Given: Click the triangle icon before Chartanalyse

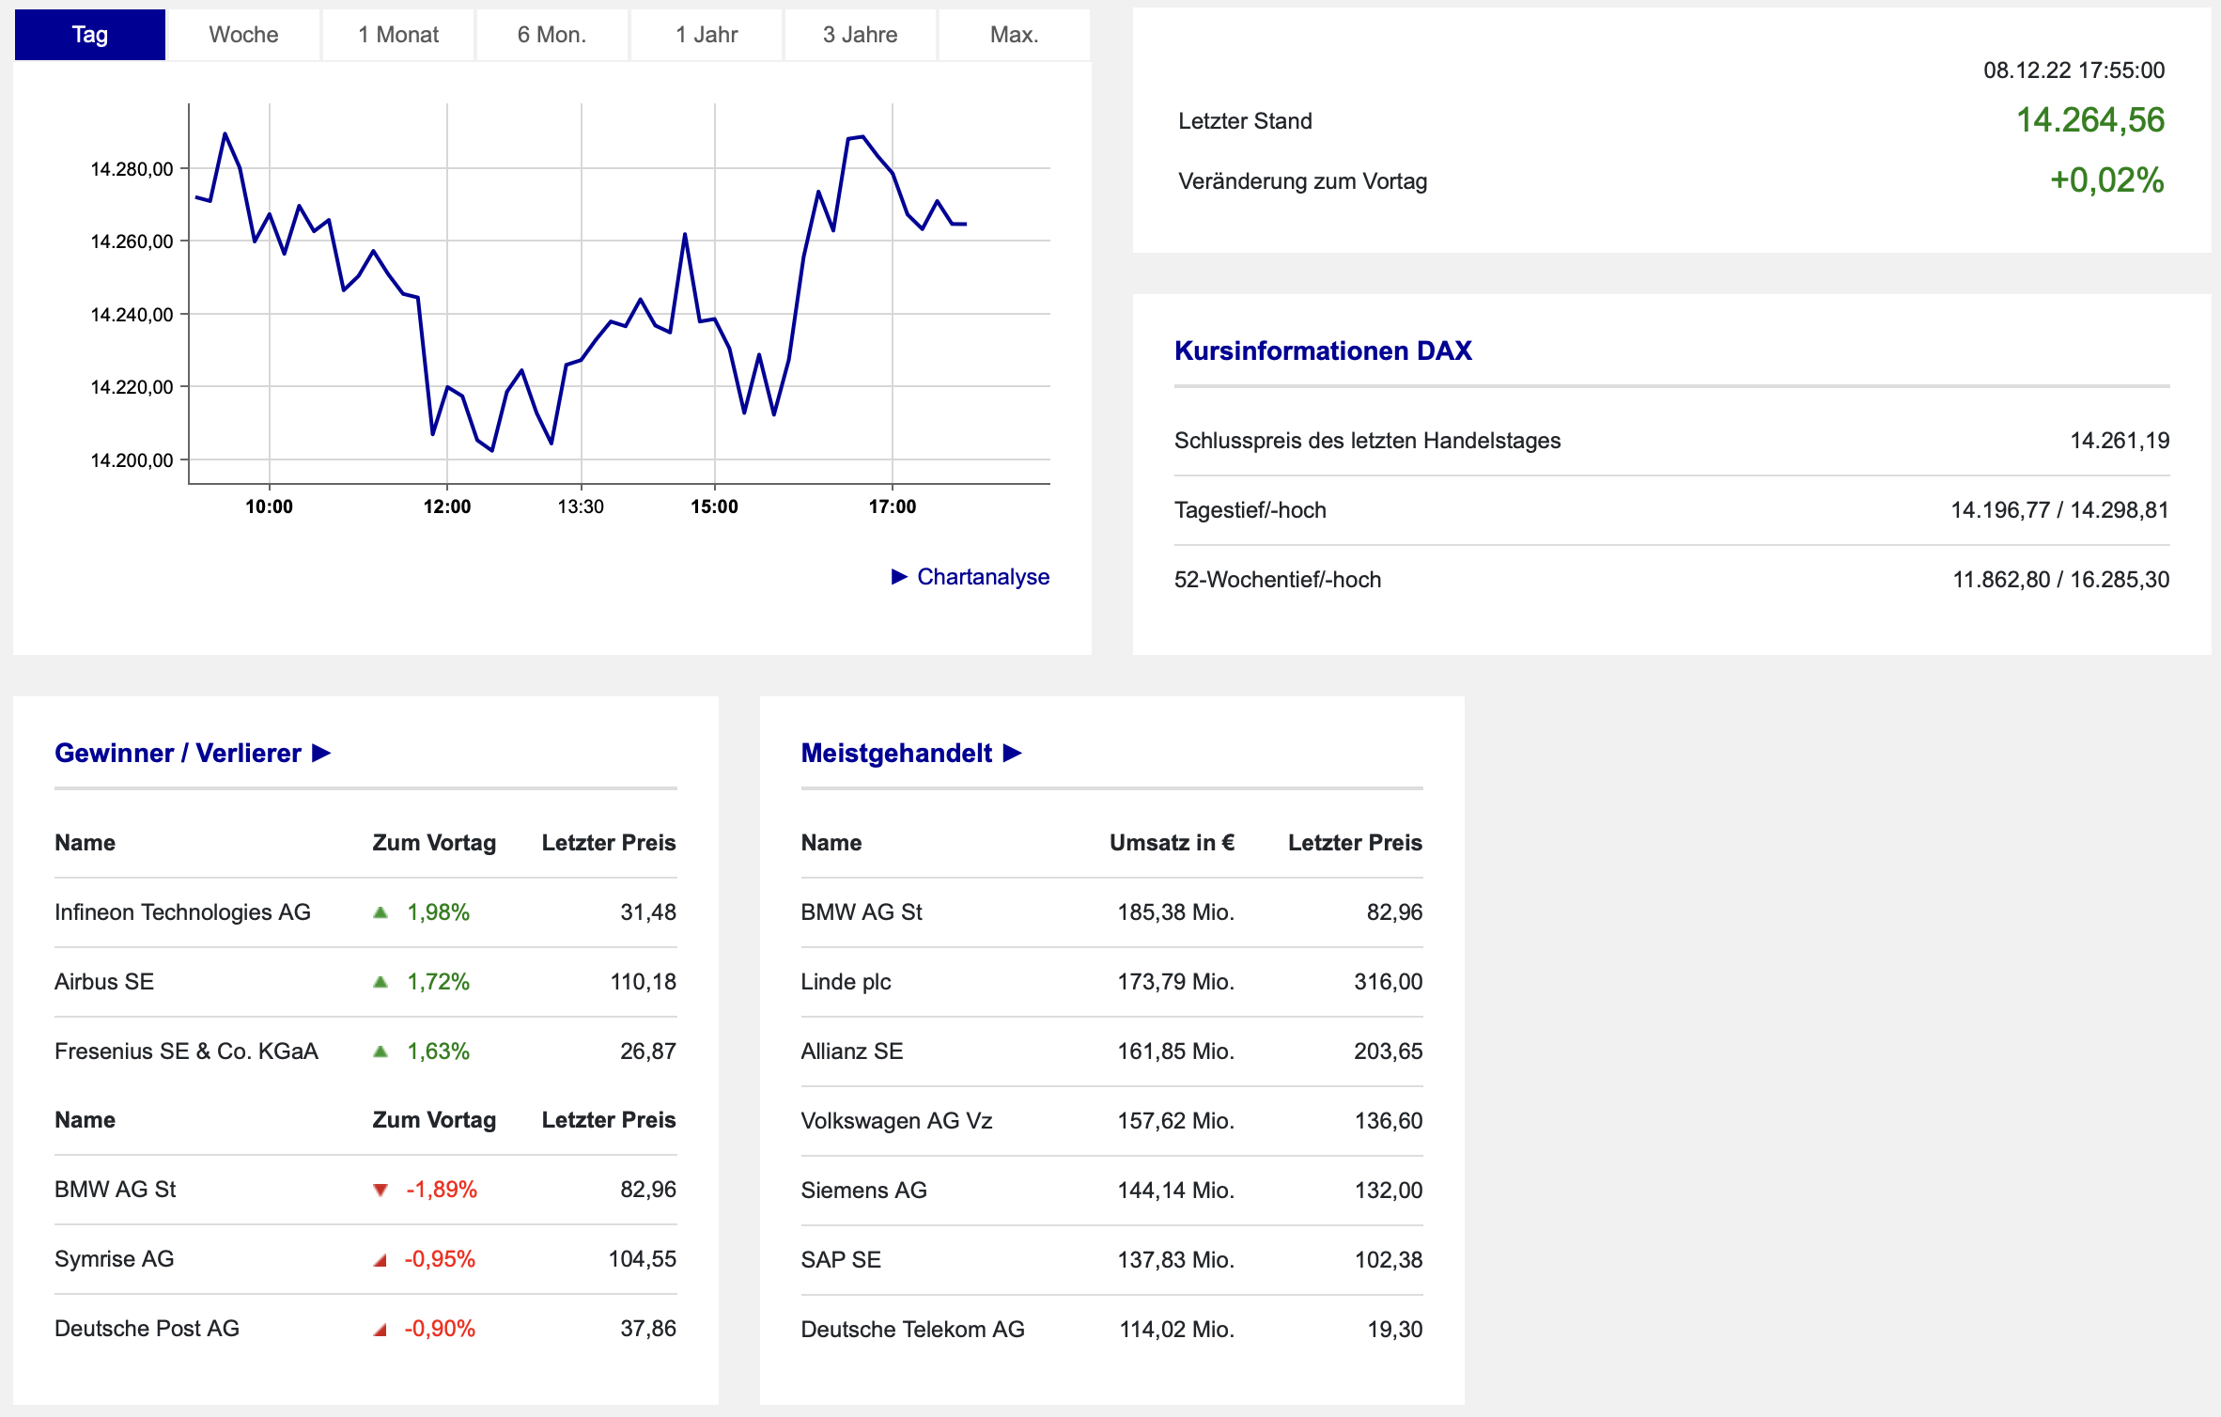Looking at the screenshot, I should click(x=899, y=576).
